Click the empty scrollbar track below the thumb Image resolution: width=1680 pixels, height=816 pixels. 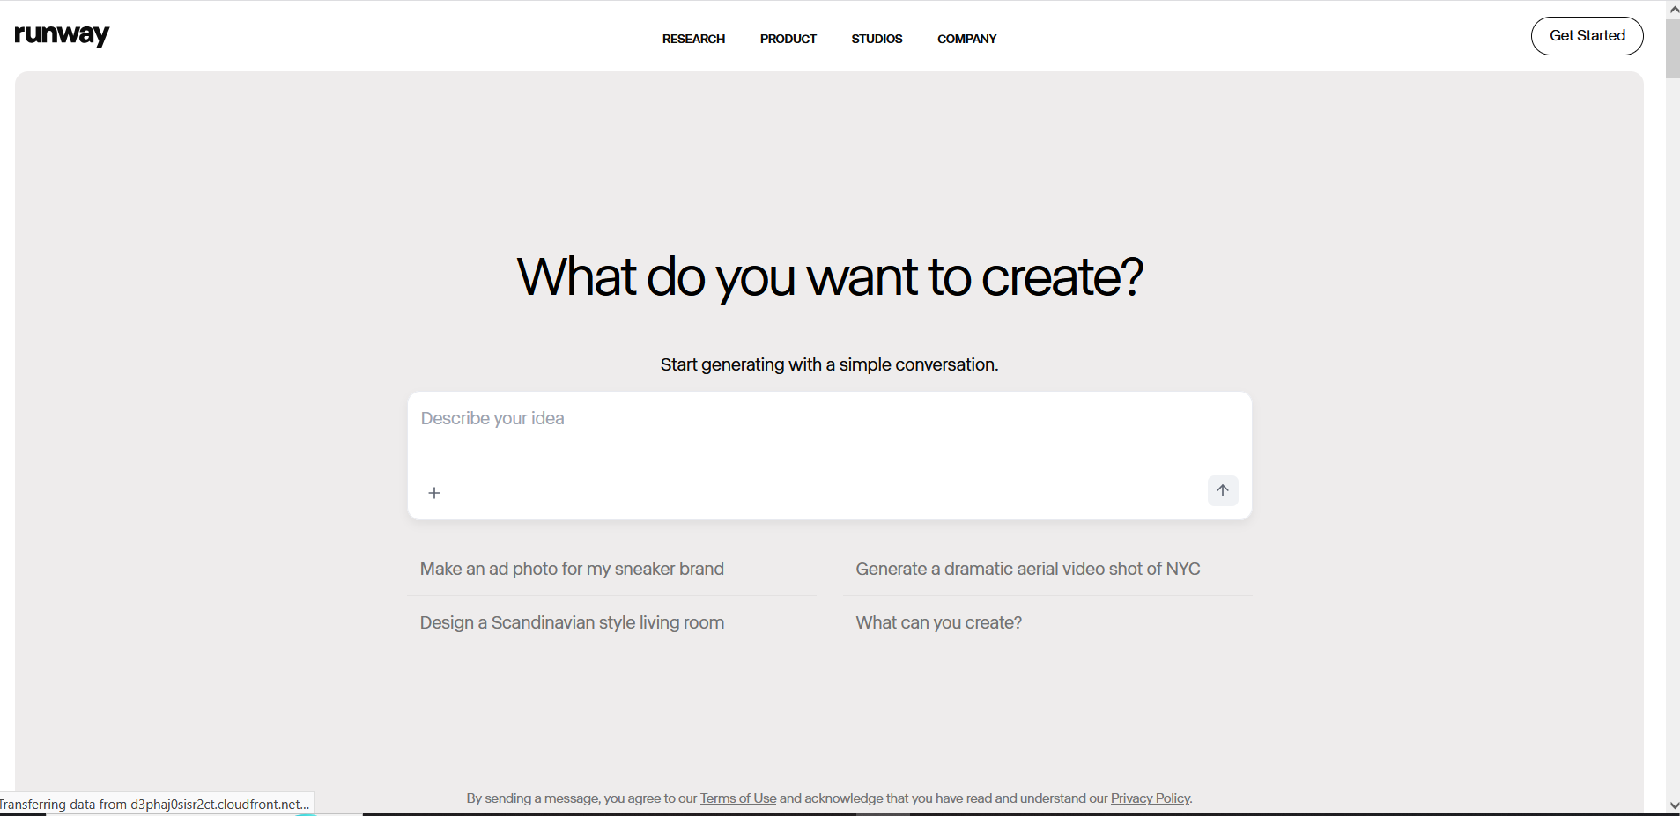[1673, 440]
